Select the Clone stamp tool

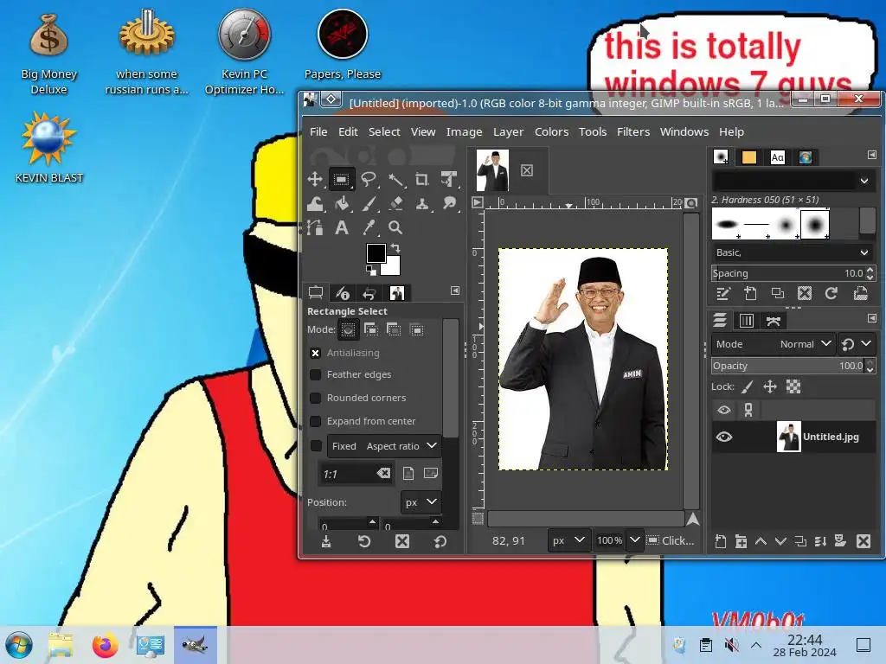(x=421, y=204)
